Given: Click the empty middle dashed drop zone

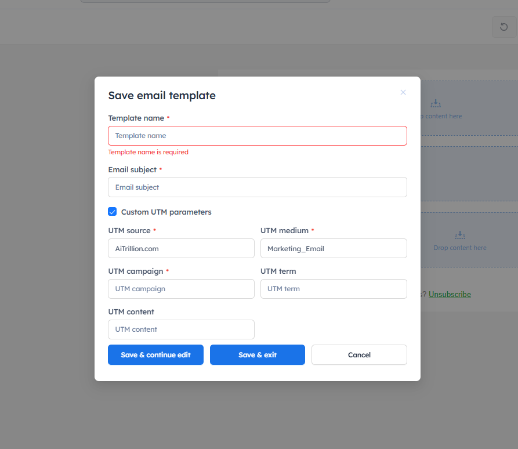Looking at the screenshot, I should tap(469, 173).
